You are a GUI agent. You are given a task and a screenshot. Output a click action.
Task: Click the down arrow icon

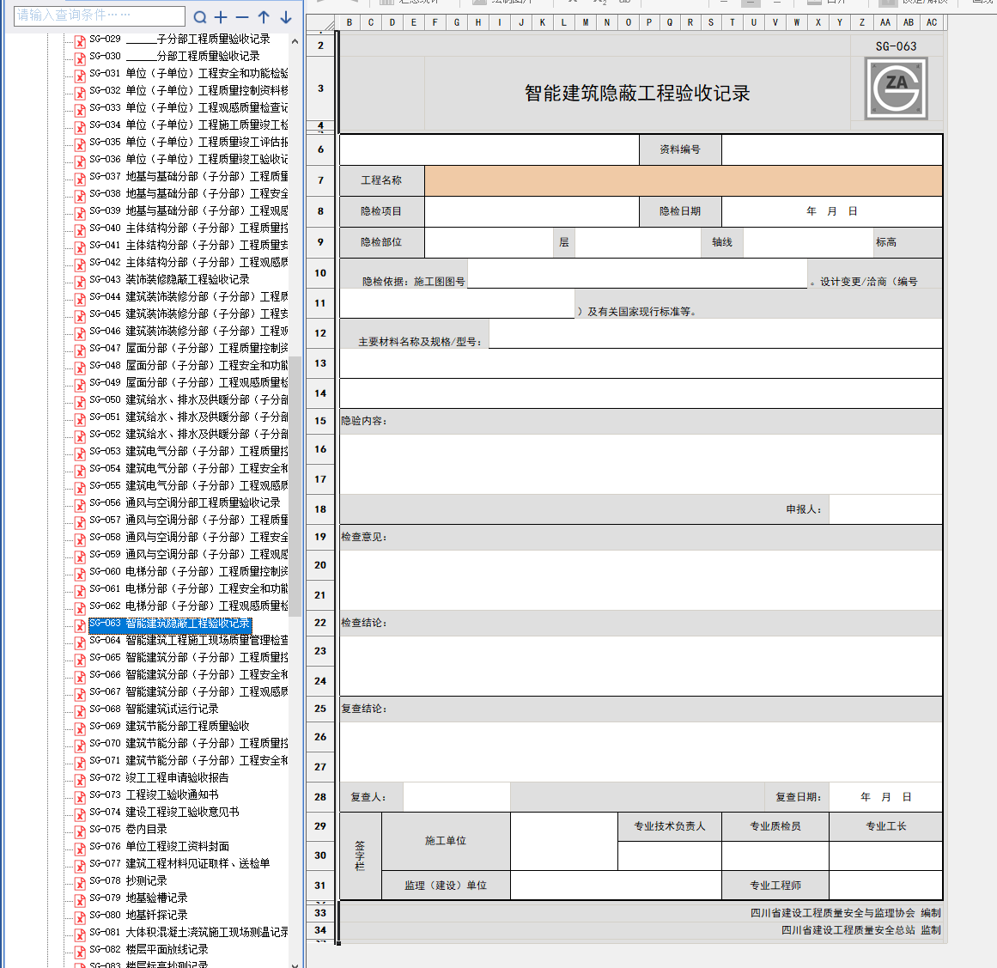[285, 17]
